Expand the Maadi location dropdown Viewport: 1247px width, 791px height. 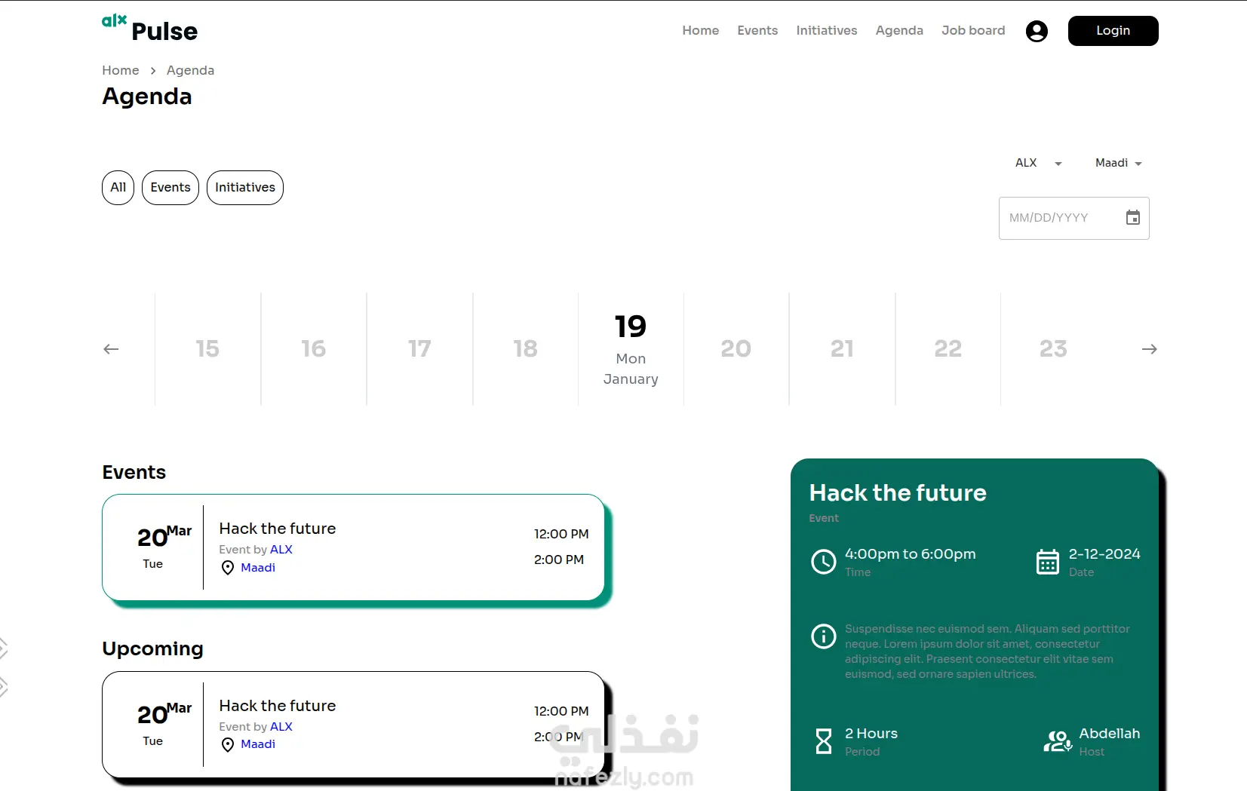tap(1119, 163)
